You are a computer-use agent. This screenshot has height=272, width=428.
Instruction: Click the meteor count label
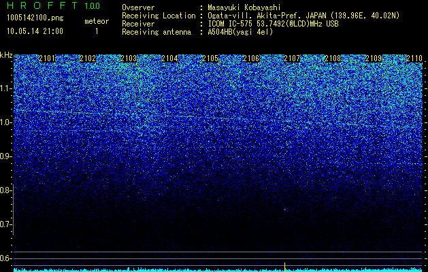point(97,21)
